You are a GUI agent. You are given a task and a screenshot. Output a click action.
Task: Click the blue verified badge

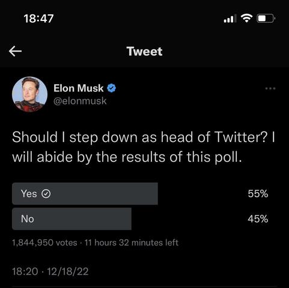tap(111, 88)
